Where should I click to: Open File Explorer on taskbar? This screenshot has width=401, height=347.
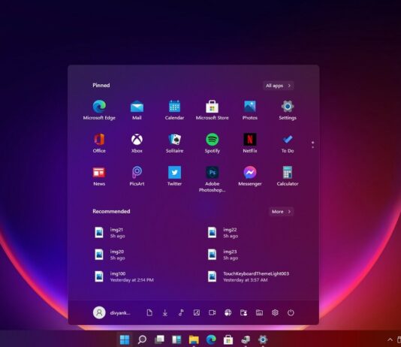click(x=194, y=339)
